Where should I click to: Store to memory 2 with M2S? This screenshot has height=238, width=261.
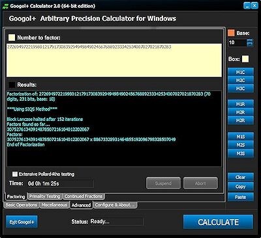tap(241, 145)
